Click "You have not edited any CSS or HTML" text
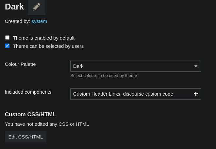Screen dimensions: 216x149 point(47,124)
